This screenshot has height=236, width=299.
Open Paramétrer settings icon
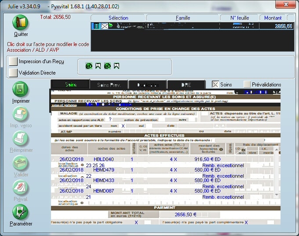[x=21, y=212]
